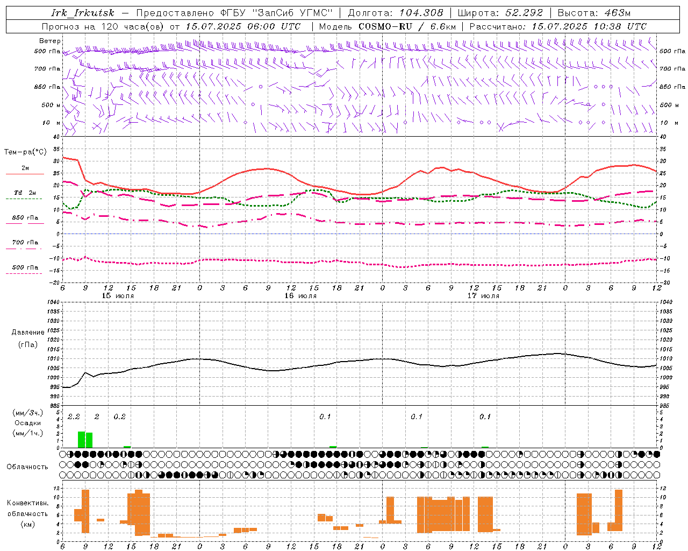Click the Ветер wind panel label

pos(50,41)
